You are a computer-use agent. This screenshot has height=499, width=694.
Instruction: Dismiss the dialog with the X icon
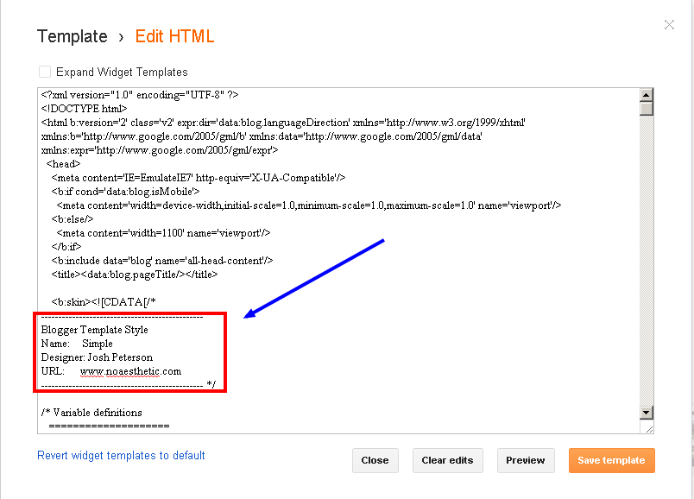click(x=669, y=24)
